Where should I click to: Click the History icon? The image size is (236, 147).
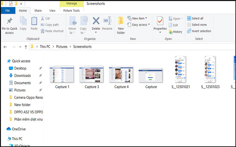pyautogui.click(x=171, y=32)
